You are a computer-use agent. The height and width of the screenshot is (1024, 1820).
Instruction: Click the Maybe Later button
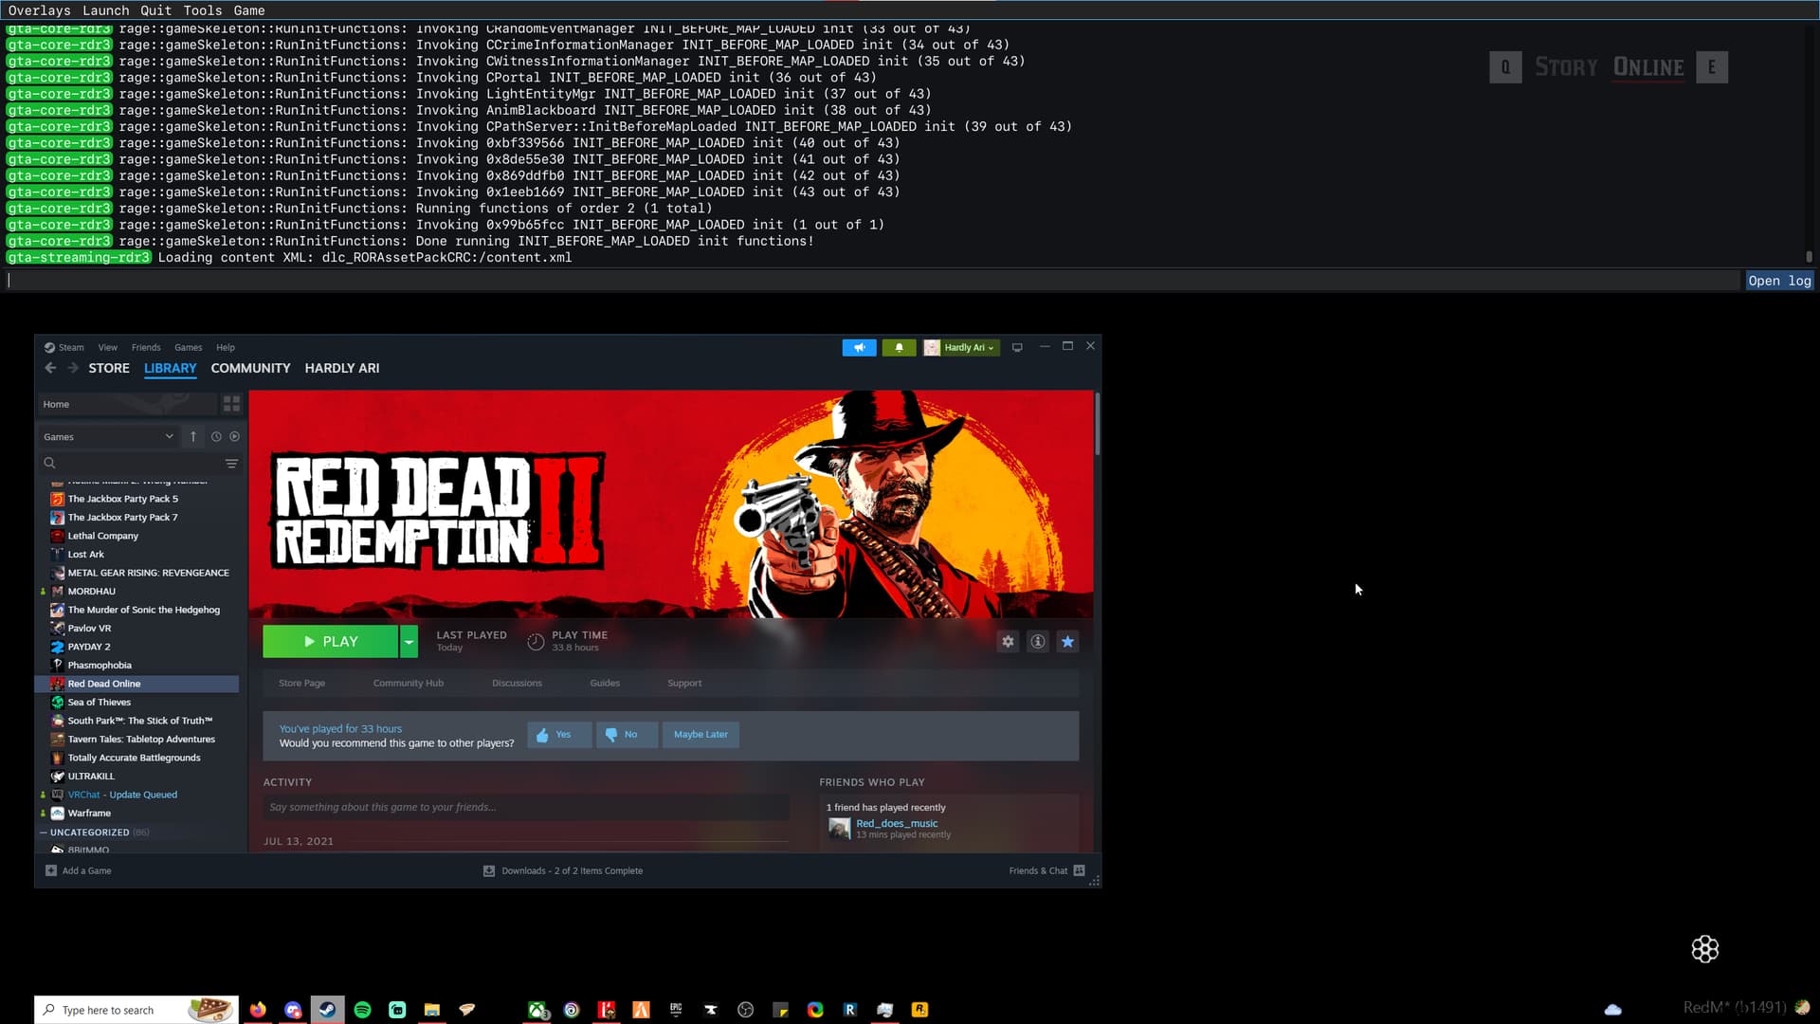701,735
